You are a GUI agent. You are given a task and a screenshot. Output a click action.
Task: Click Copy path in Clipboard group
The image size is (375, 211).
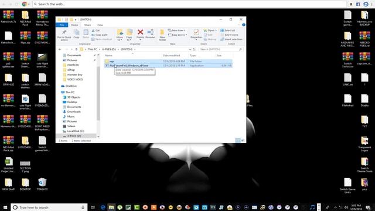100,35
